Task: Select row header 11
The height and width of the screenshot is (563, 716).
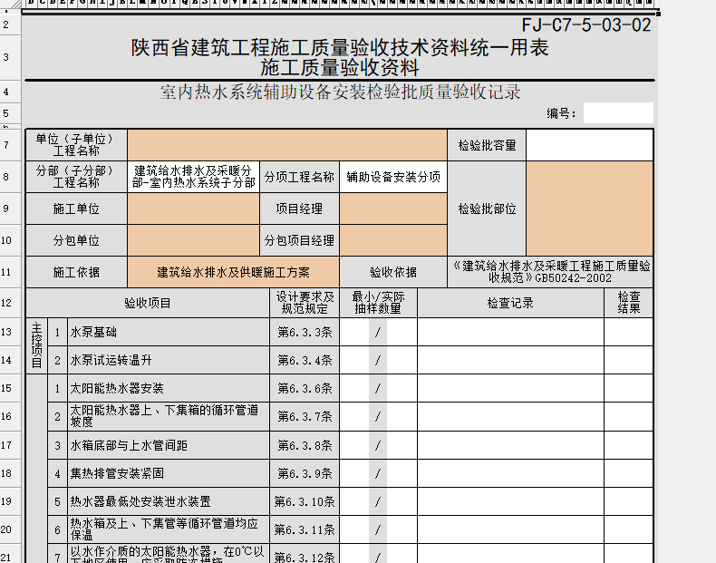Action: (10, 272)
